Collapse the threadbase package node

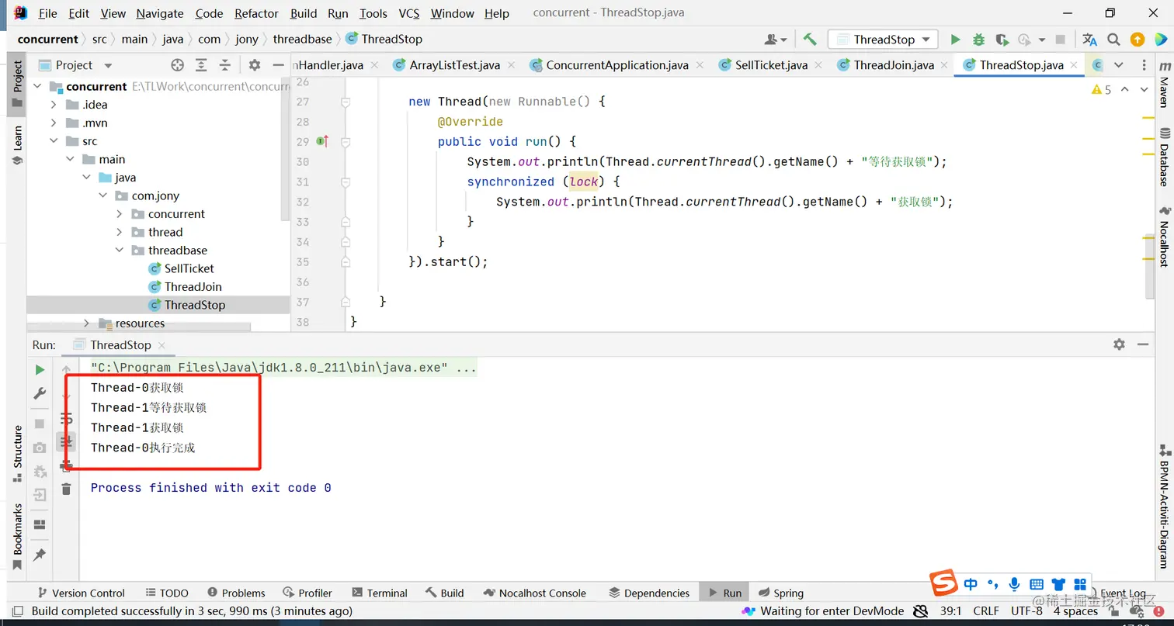click(x=119, y=251)
